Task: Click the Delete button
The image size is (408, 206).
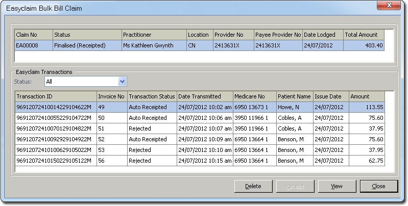Action: coord(253,186)
